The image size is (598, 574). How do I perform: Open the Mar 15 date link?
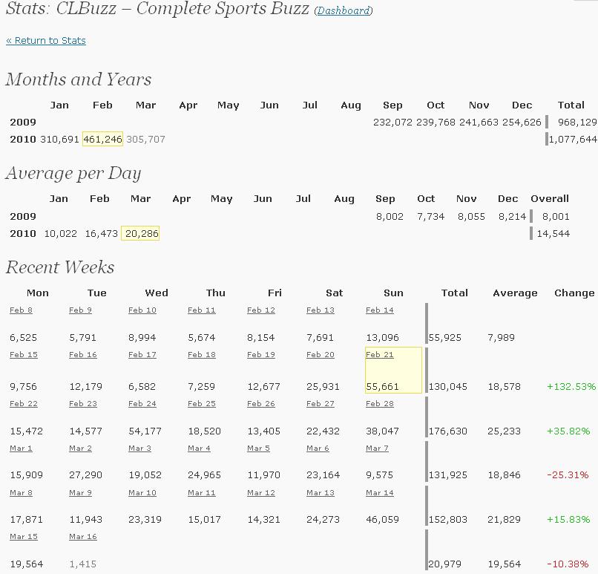tap(24, 537)
